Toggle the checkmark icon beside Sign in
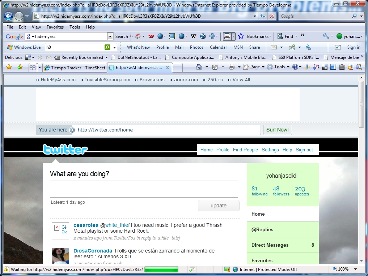The height and width of the screenshot is (276, 368). (x=338, y=47)
